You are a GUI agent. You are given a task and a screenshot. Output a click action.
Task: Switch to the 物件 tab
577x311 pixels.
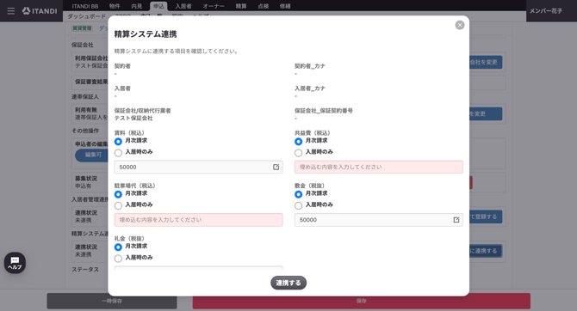(x=115, y=6)
